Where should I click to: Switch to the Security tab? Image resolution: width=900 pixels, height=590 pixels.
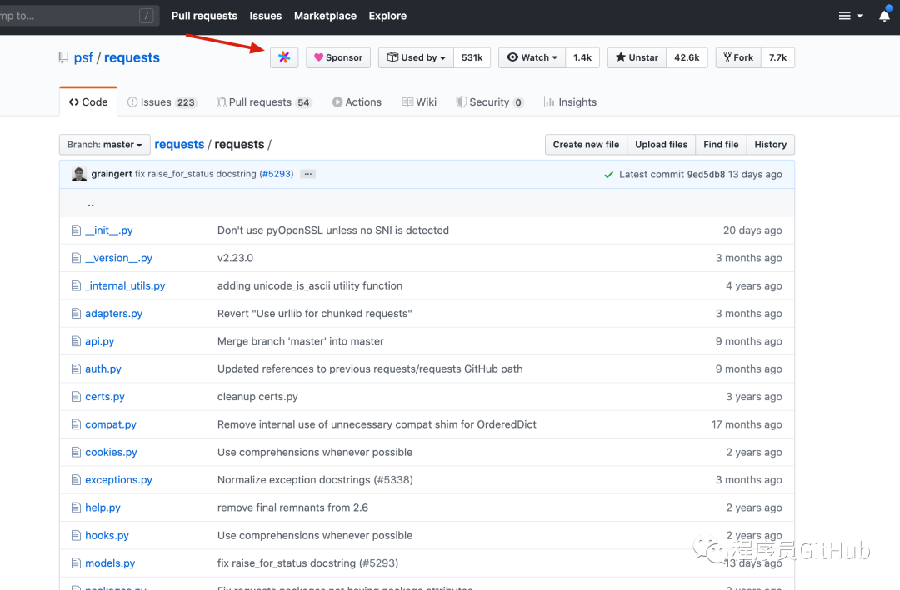click(490, 102)
